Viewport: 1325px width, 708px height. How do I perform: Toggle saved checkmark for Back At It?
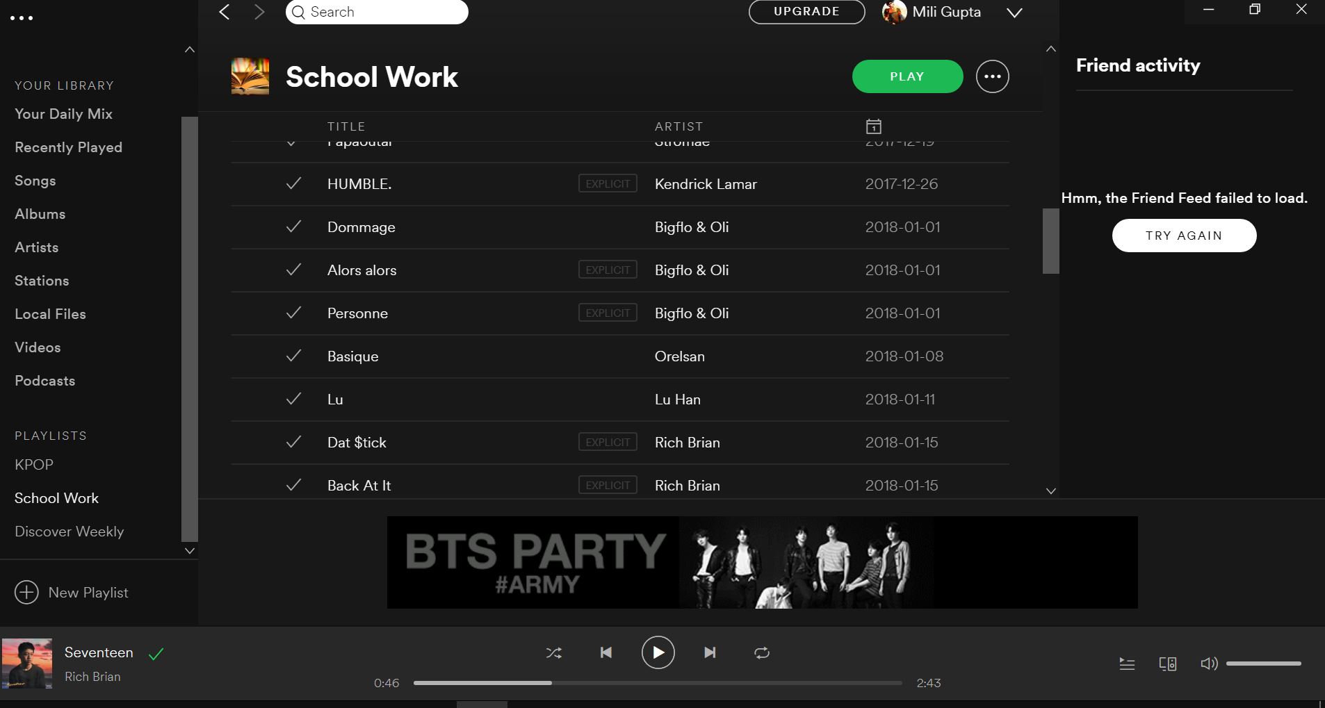(x=294, y=485)
